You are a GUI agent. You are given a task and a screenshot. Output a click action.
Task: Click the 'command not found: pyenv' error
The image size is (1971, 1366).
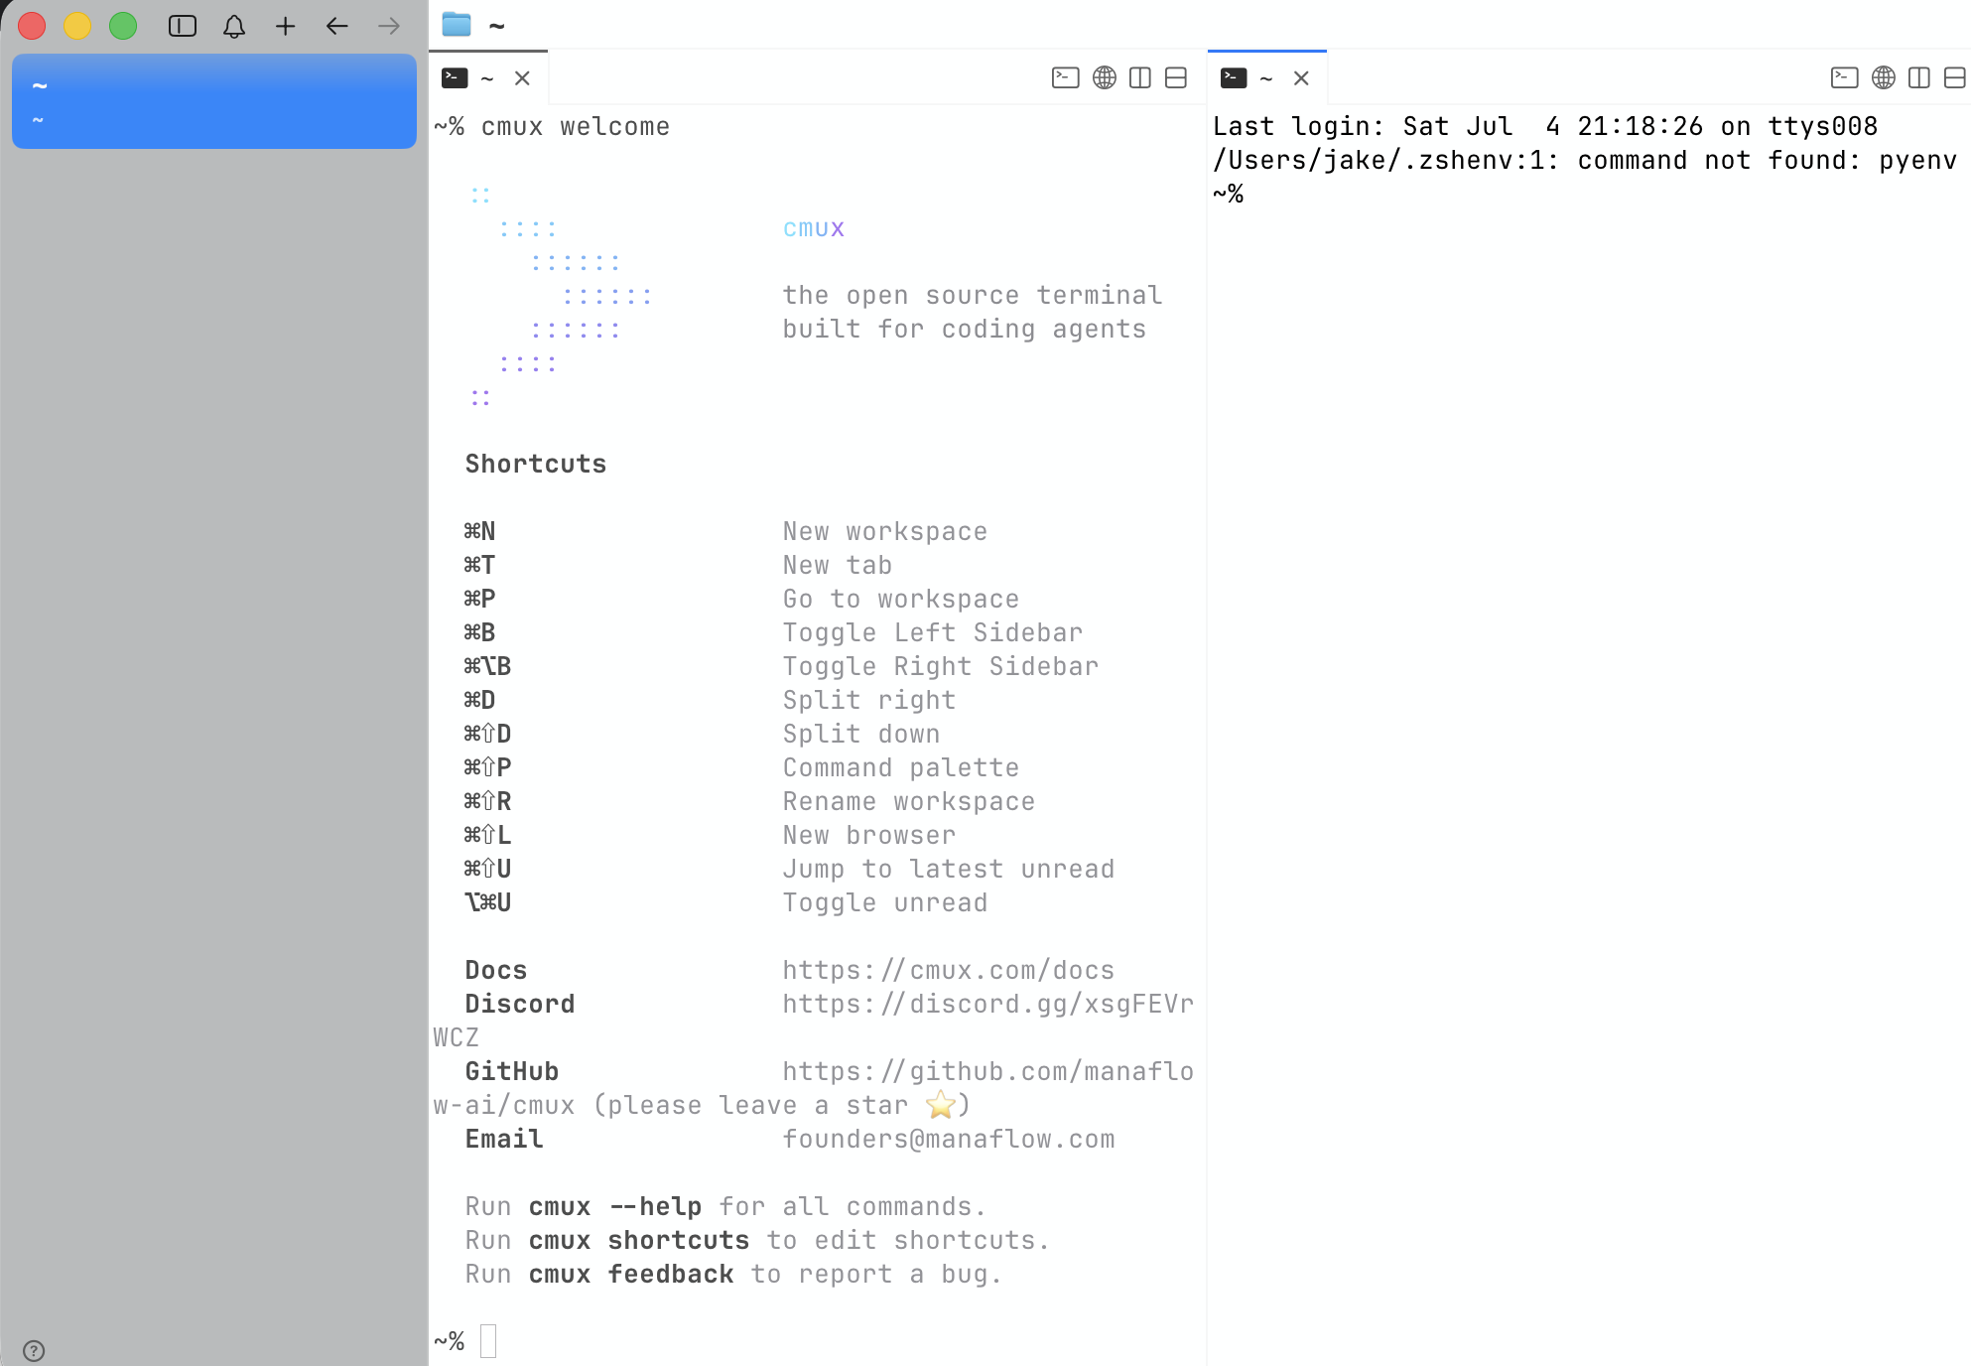1768,160
